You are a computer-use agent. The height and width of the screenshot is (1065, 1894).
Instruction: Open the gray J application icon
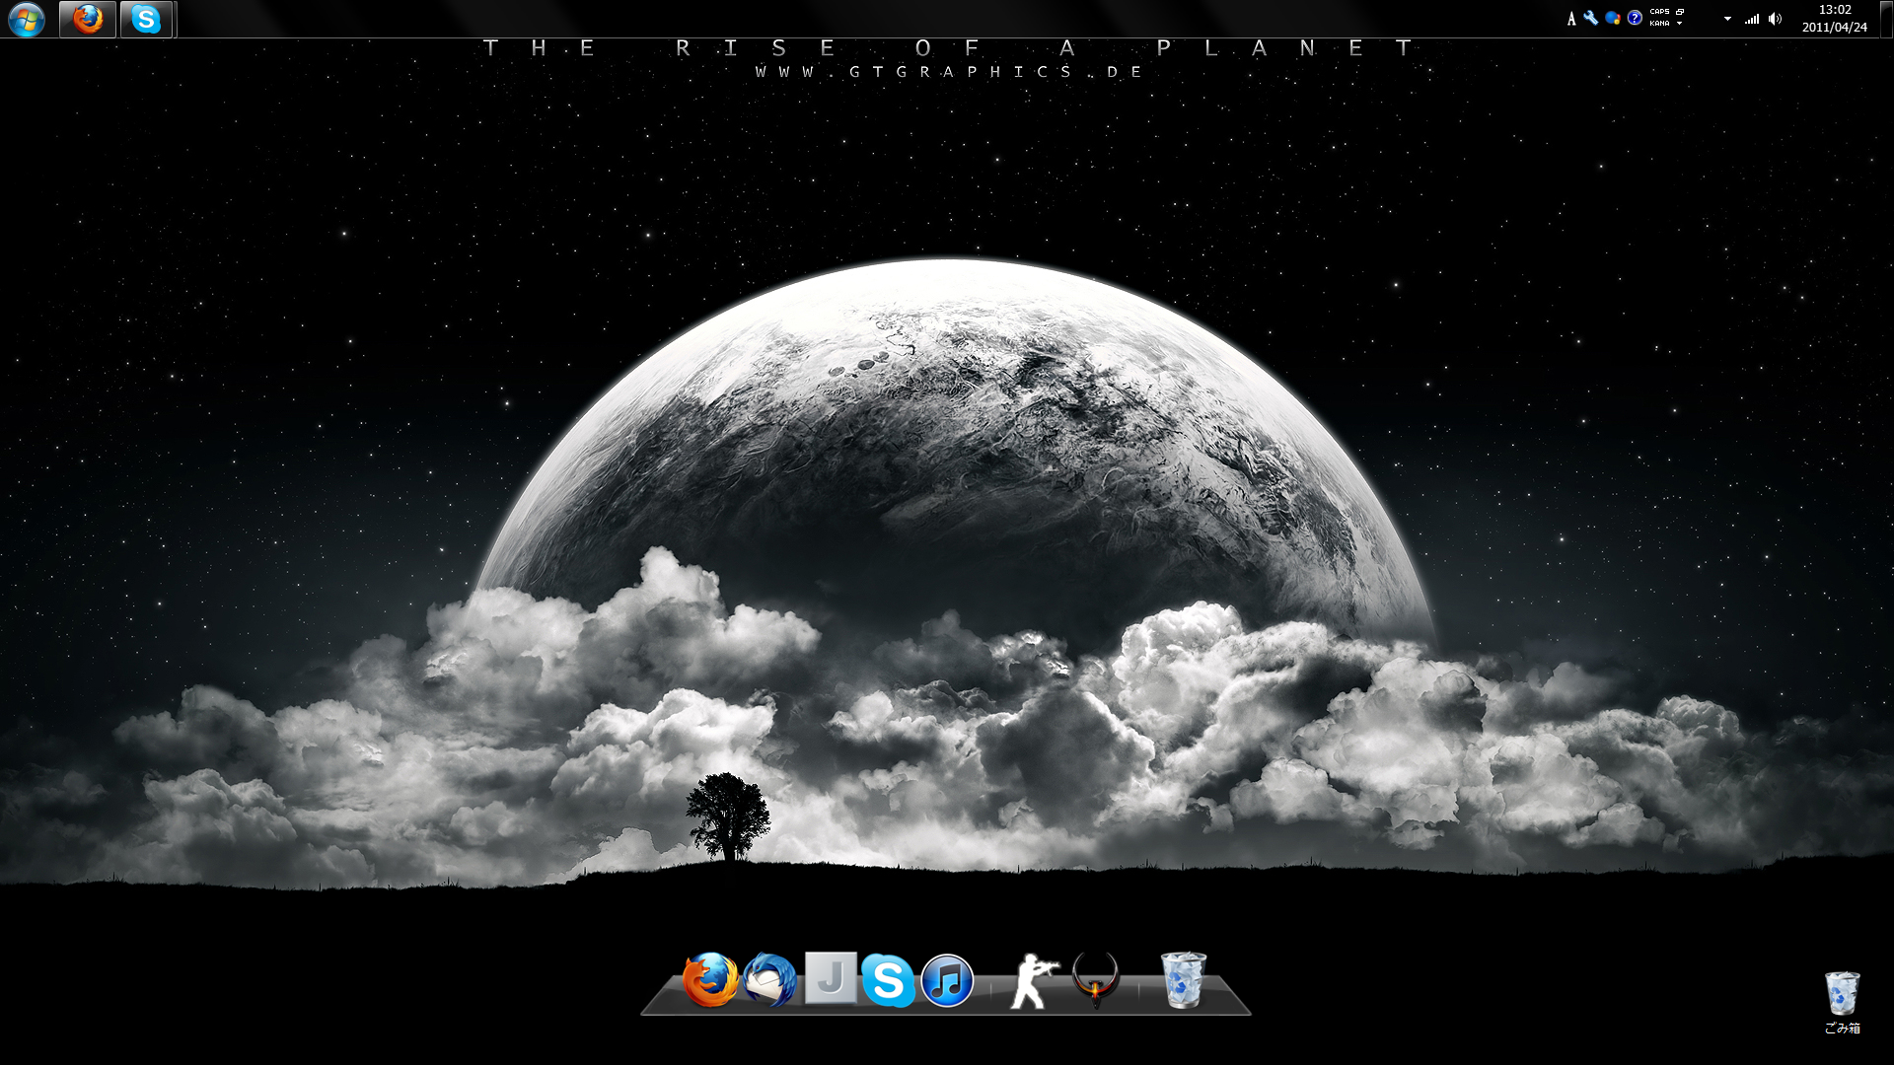click(831, 977)
